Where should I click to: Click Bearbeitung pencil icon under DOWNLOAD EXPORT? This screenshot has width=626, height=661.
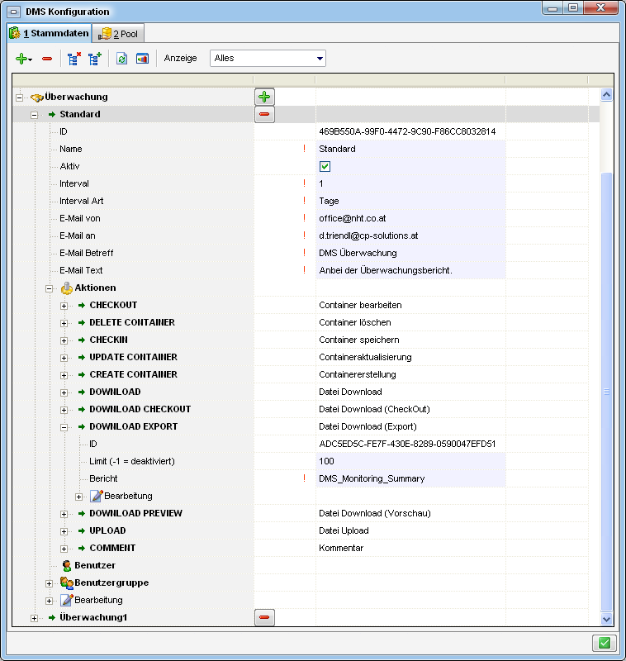(x=97, y=497)
